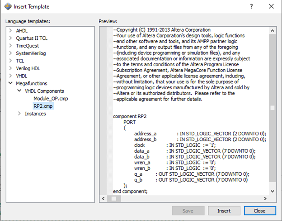Screen dimensions: 282x221
Task: Expand the Quartus II TCL category
Action: [11, 38]
